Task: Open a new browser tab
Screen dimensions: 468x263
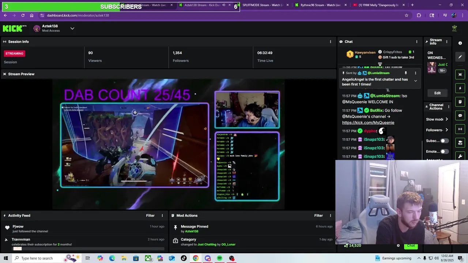Action: 412,5
